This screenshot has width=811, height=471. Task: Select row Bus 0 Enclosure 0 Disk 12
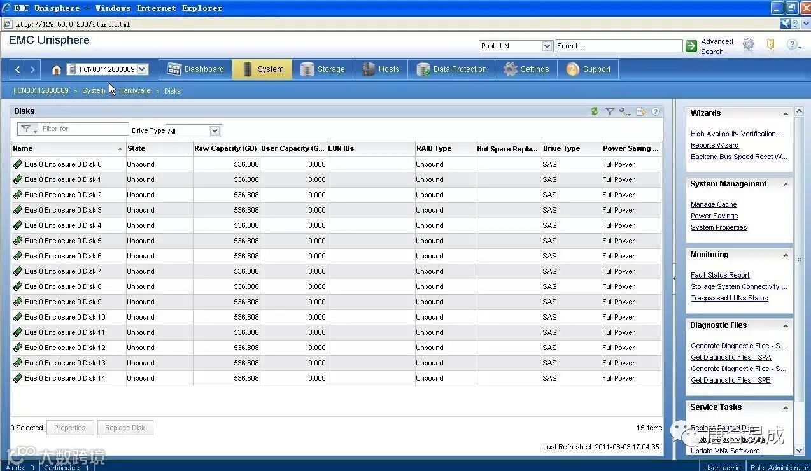click(336, 348)
